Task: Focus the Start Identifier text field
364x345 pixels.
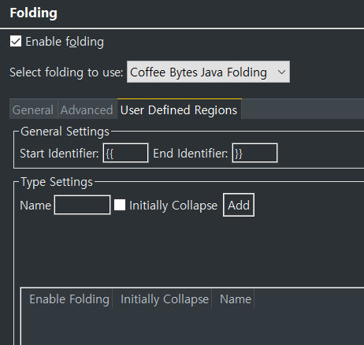Action: tap(125, 153)
